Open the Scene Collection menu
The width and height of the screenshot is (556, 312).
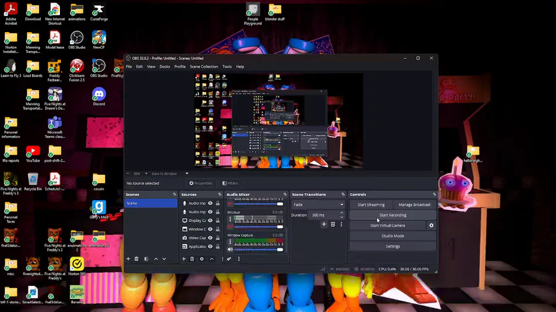(x=204, y=67)
